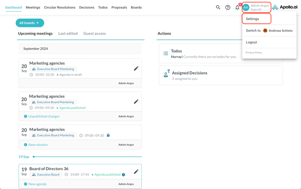Screen dimensions: 301x189
Task: Edit the 10:00–10:30 Marketing agencies meeting
Action: [136, 68]
